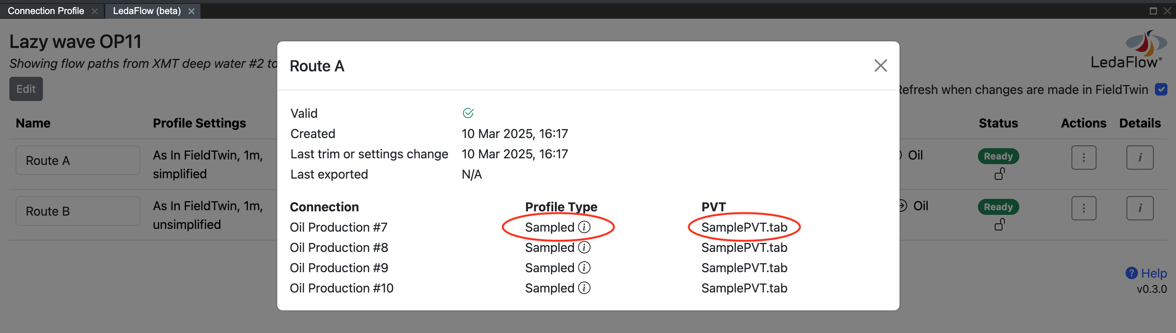Open the Route B actions menu
This screenshot has width=1176, height=333.
pyautogui.click(x=1083, y=208)
